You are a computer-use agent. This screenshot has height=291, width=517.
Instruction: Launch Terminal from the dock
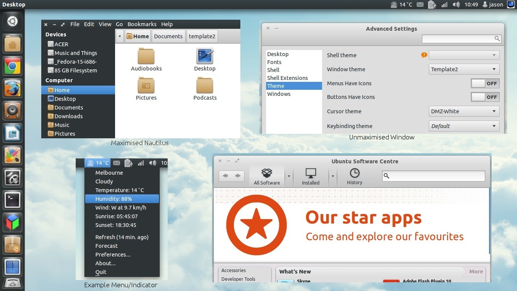click(12, 200)
